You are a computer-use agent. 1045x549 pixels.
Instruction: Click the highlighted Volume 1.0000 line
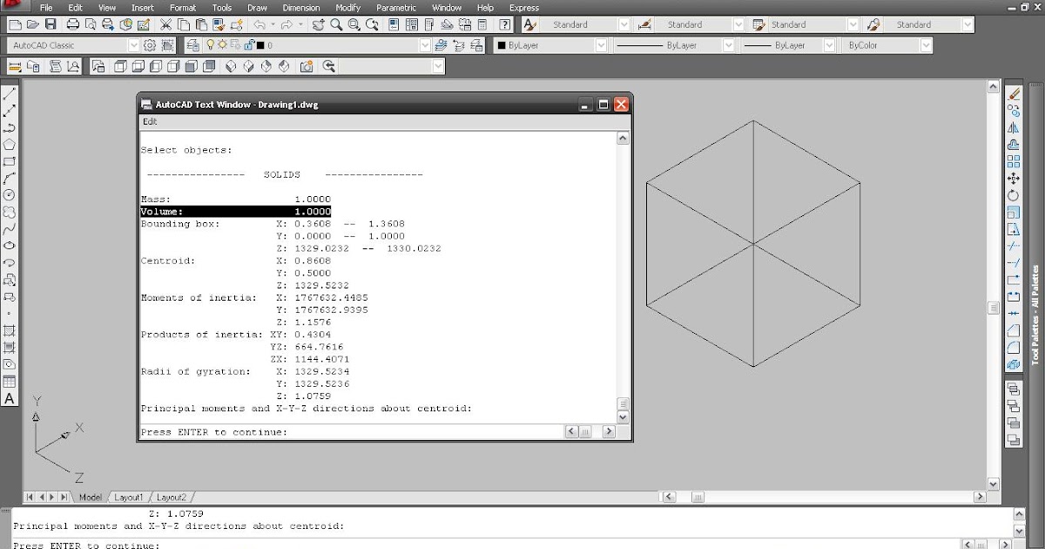[x=235, y=211]
